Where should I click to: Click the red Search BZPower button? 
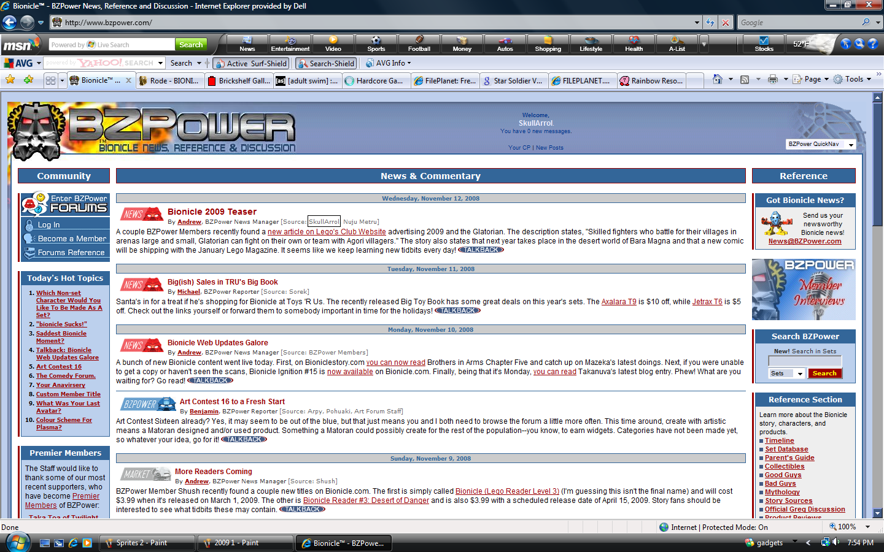tap(824, 373)
